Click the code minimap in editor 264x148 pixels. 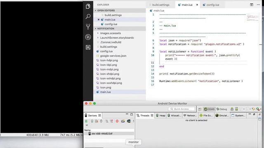click(252, 17)
